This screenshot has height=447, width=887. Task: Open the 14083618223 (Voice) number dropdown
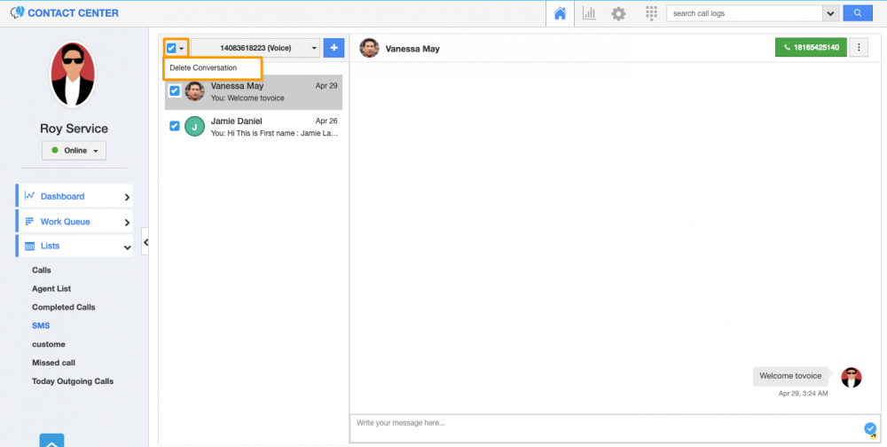coord(255,48)
